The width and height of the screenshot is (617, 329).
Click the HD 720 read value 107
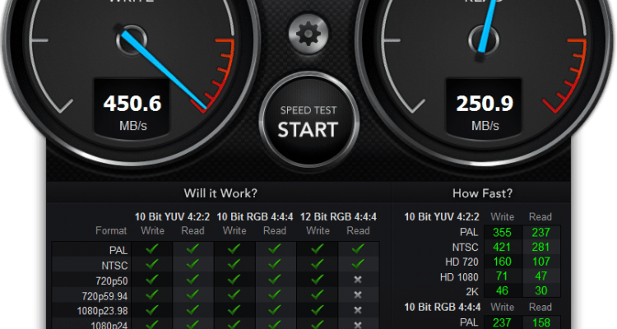click(x=540, y=262)
